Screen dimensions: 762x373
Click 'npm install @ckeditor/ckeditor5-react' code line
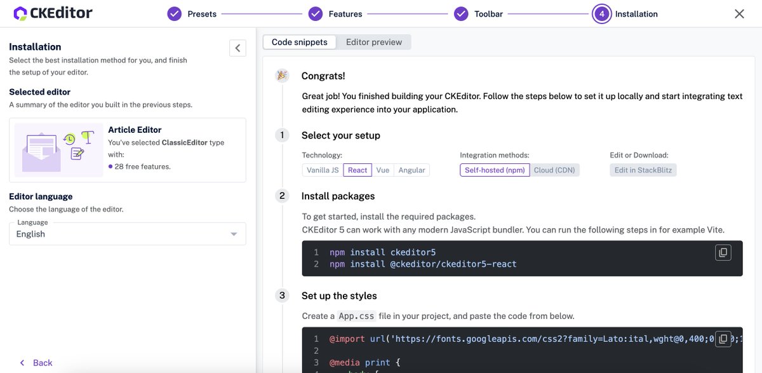(x=423, y=264)
